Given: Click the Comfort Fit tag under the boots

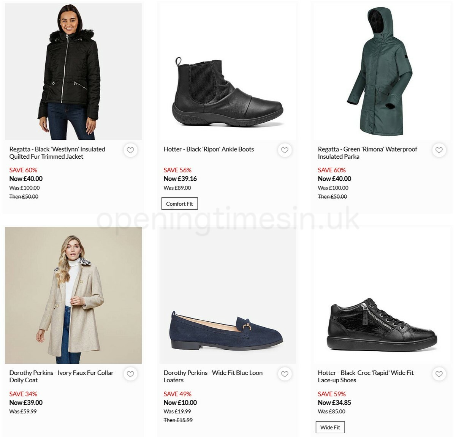Looking at the screenshot, I should tap(179, 204).
